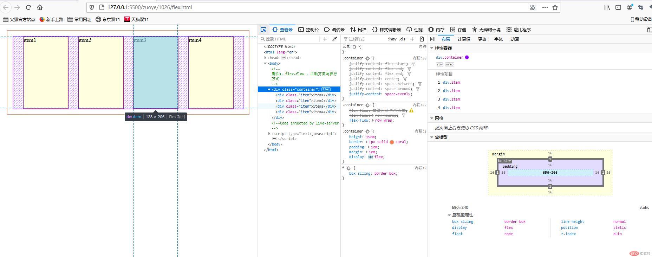Collapse the 网格 section
Viewport: 652px width, 257px height.
tap(432, 118)
